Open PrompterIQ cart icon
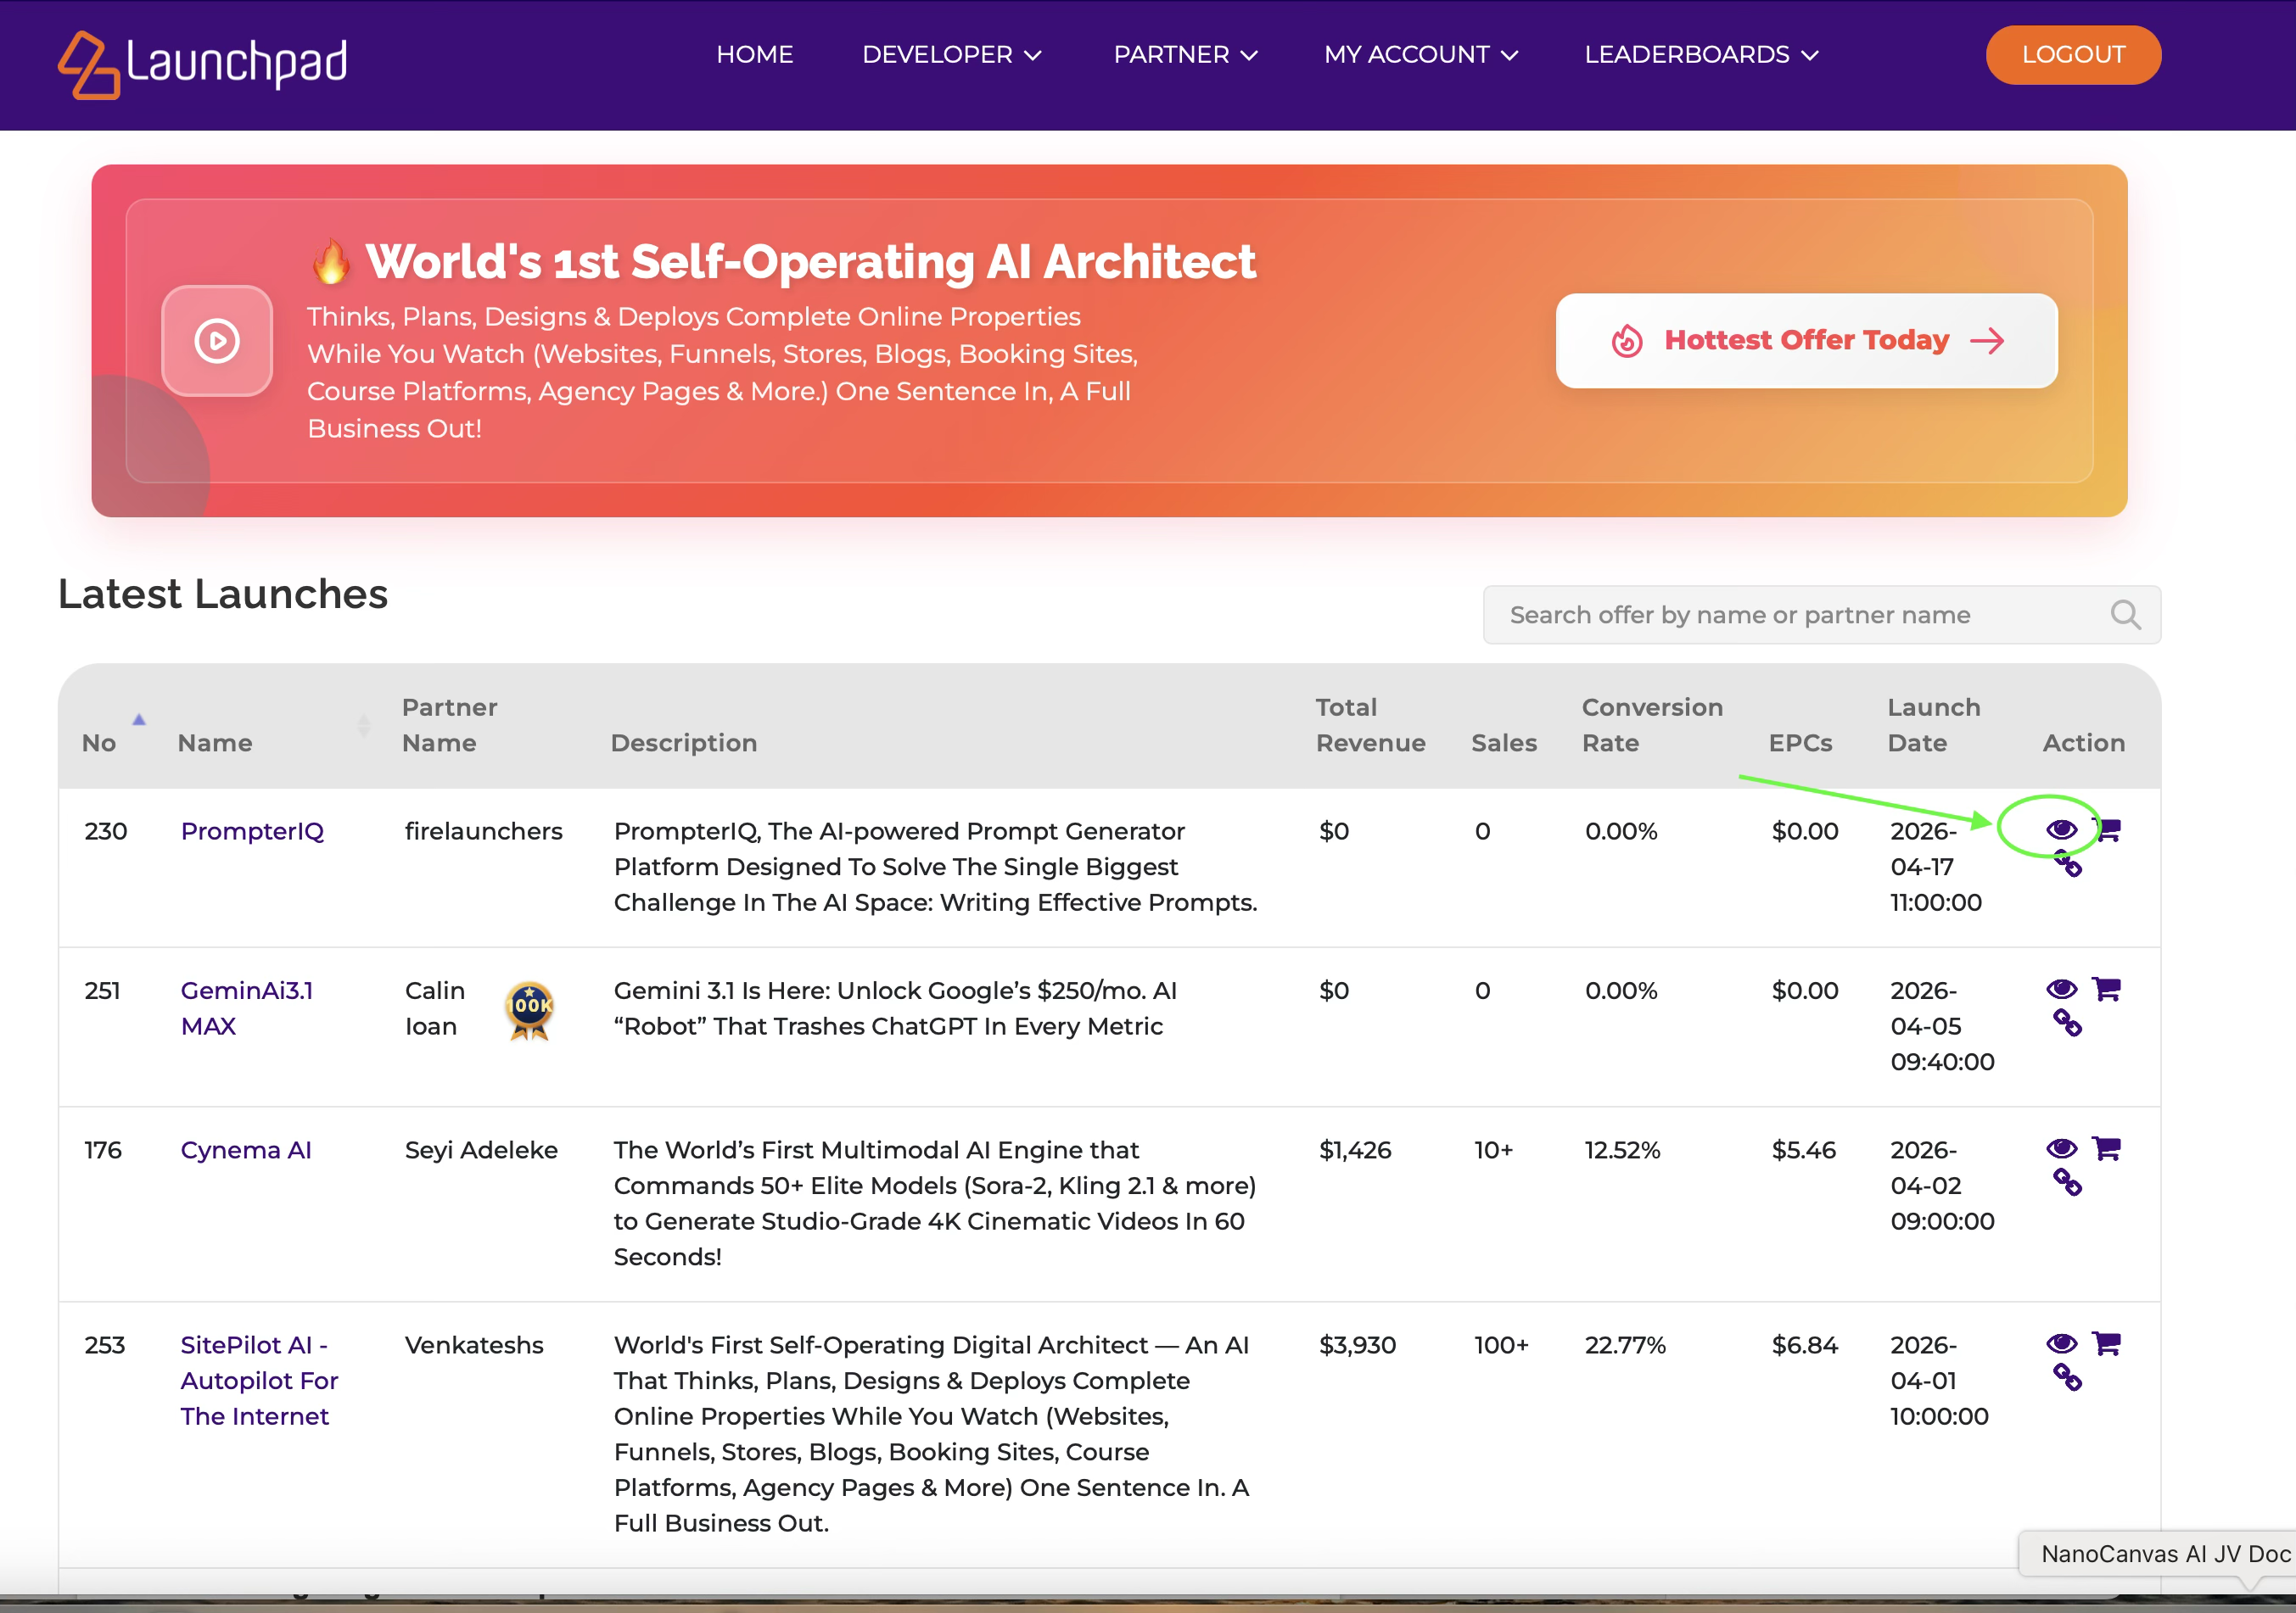The height and width of the screenshot is (1613, 2296). [x=2108, y=829]
